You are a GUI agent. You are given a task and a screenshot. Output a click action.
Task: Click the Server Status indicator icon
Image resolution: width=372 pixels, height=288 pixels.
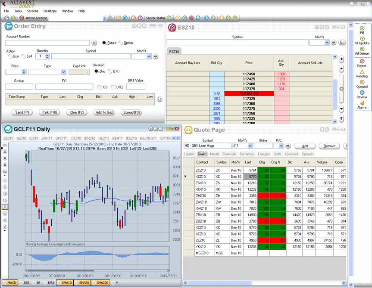tap(169, 18)
